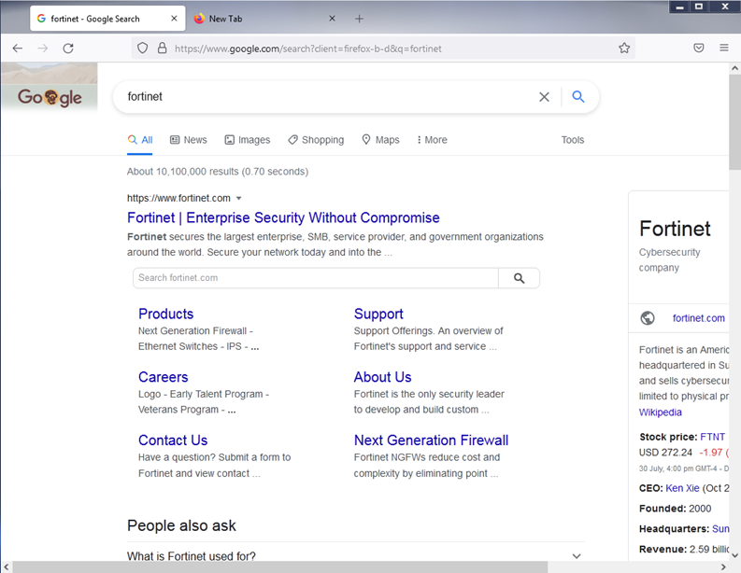Click the blue Google search magnifier icon
This screenshot has width=741, height=573.
[x=578, y=97]
